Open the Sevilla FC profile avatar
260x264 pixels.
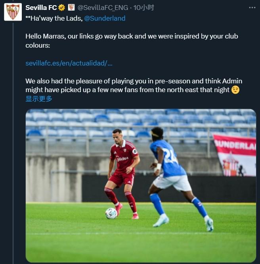(x=13, y=12)
